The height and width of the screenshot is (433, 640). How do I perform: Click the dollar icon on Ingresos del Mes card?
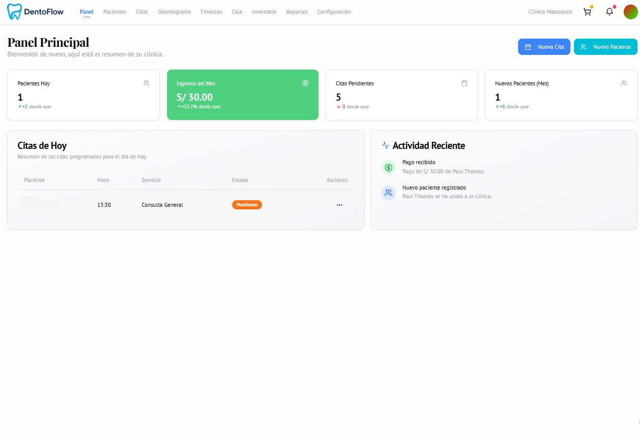pyautogui.click(x=305, y=83)
